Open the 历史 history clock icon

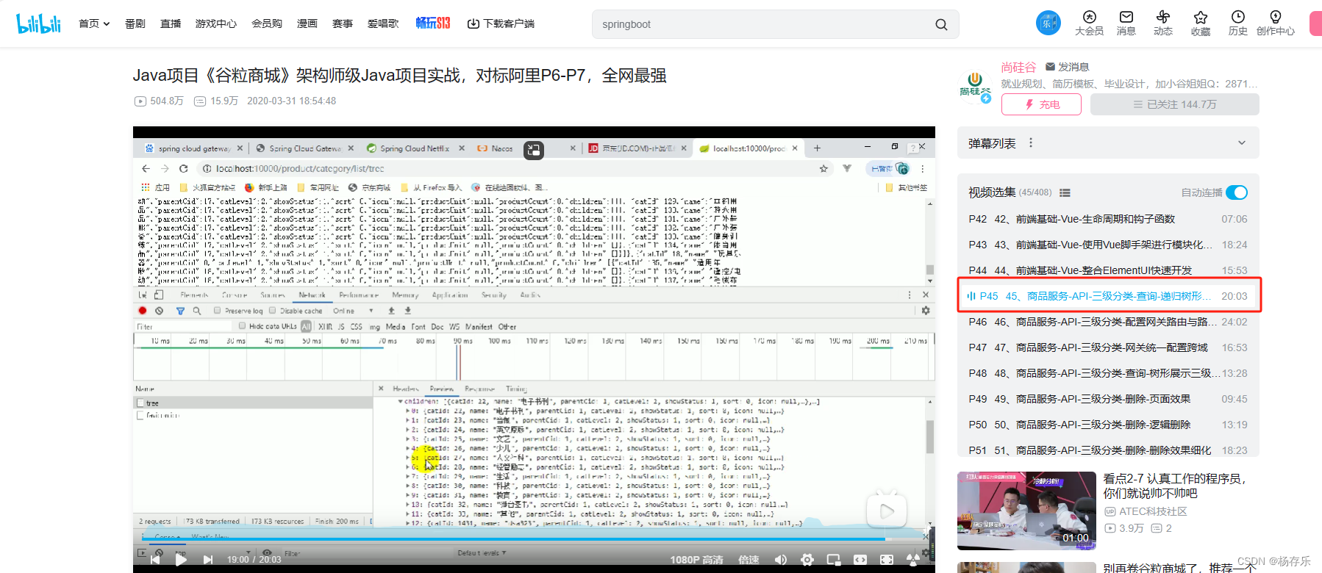tap(1237, 17)
